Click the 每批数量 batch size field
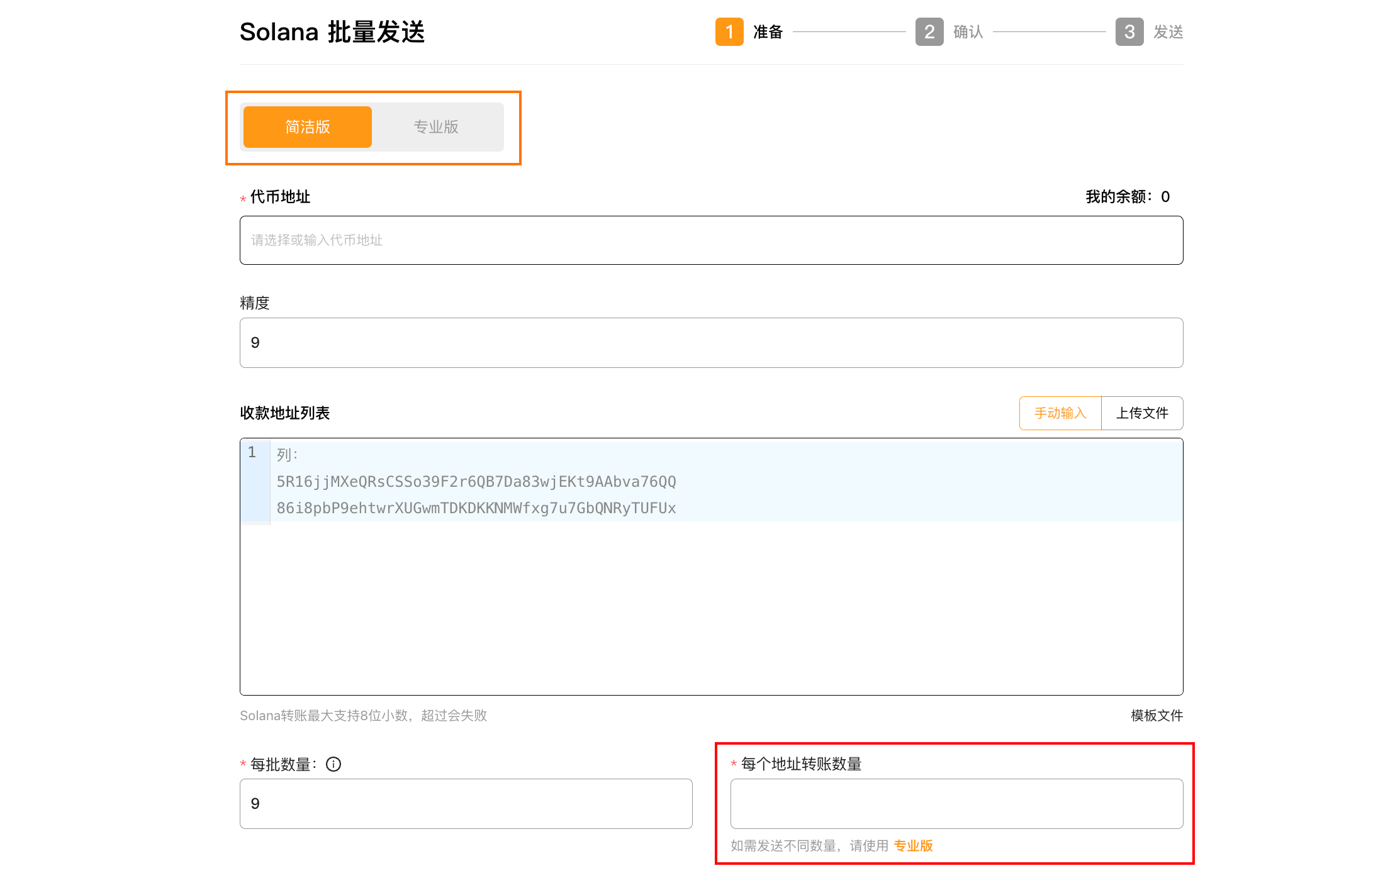Viewport: 1383px width, 878px height. click(x=466, y=804)
